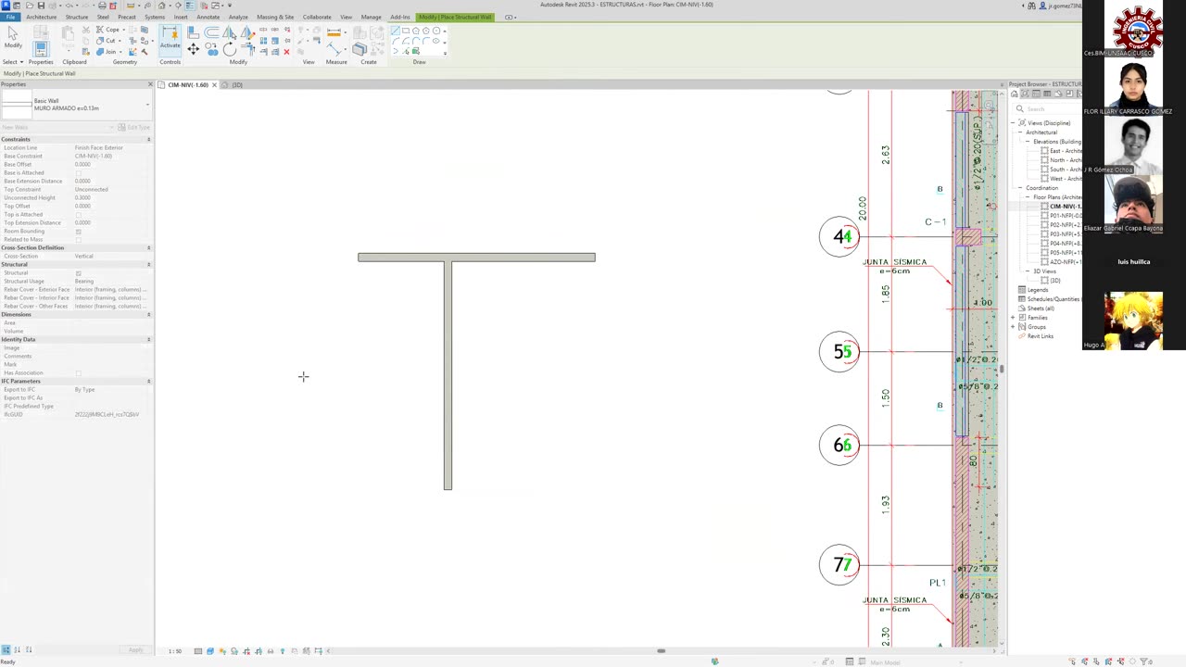Choose the Rectangle draw tool
This screenshot has width=1186, height=667.
pyautogui.click(x=406, y=31)
